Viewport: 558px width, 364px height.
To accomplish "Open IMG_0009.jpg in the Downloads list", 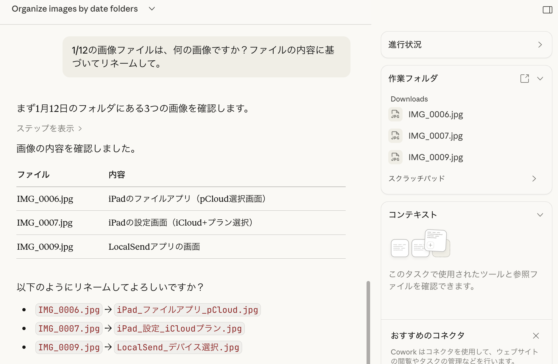I will coord(435,157).
